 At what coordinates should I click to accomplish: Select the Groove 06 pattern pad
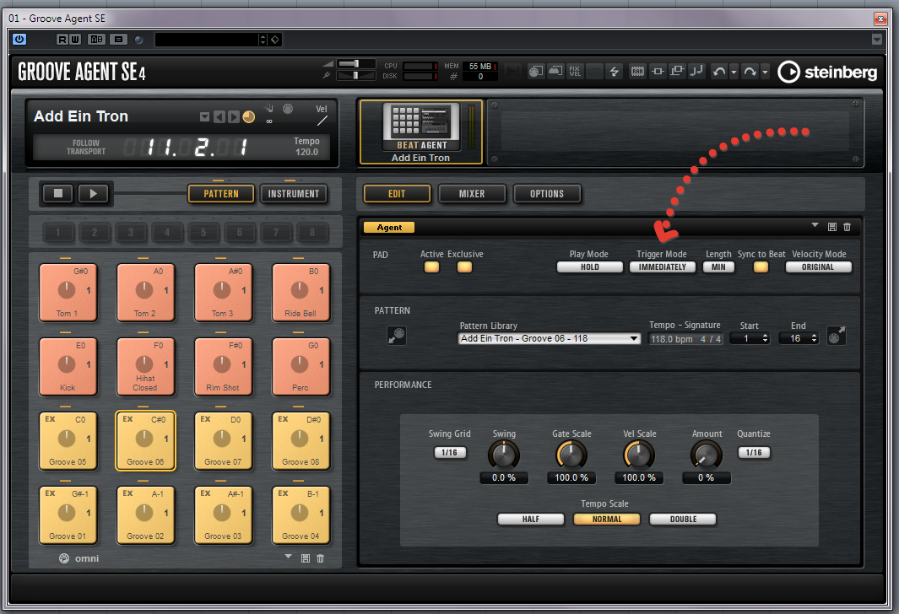point(145,440)
